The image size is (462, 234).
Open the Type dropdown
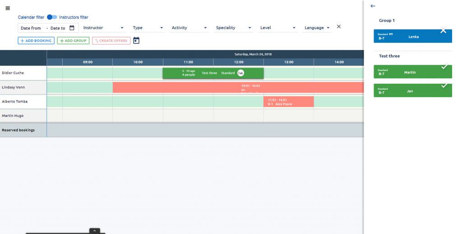148,27
